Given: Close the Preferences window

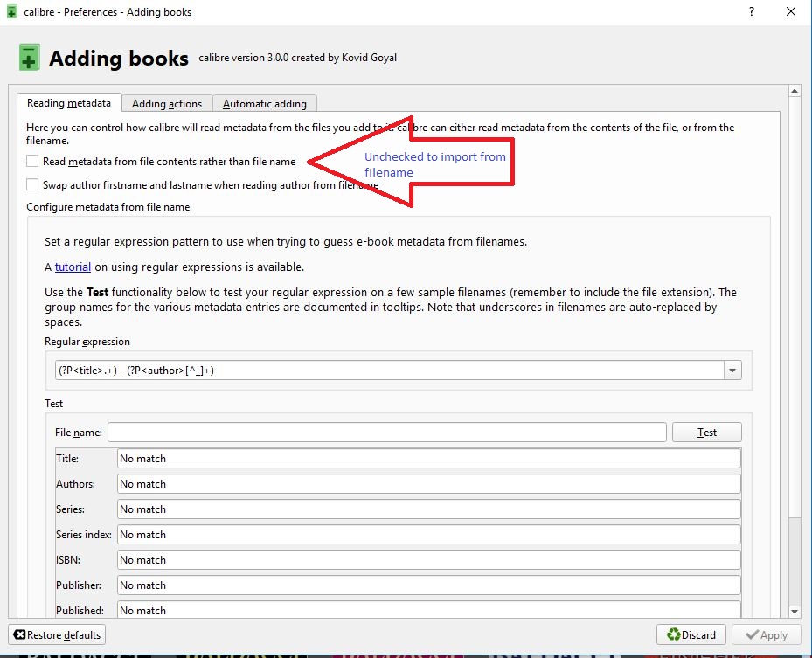Looking at the screenshot, I should (791, 11).
